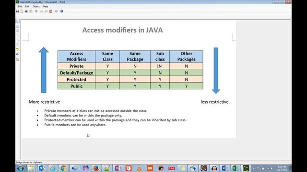Open OneNote from the taskbar

click(118, 168)
